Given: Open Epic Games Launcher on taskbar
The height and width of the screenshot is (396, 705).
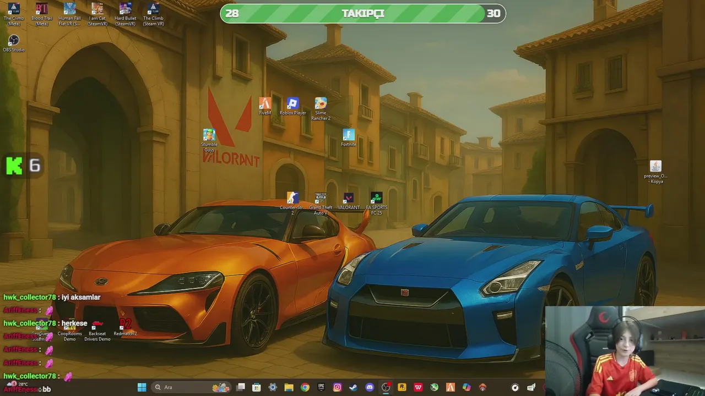Looking at the screenshot, I should click(x=321, y=387).
